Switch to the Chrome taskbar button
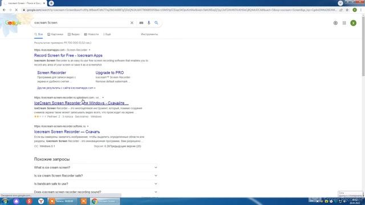 point(105,201)
